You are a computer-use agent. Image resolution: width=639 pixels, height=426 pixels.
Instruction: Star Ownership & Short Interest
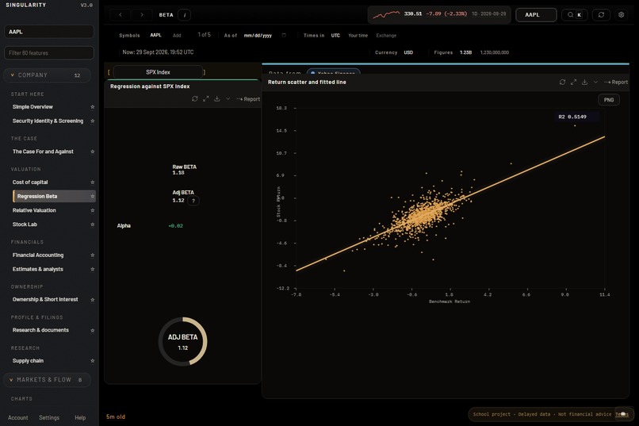click(93, 300)
